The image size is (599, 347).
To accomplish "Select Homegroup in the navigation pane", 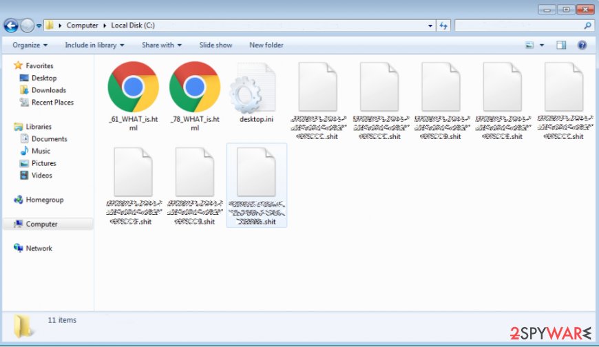I will [x=45, y=200].
